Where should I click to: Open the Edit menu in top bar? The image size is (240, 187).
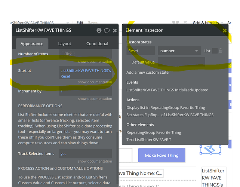(x=80, y=23)
